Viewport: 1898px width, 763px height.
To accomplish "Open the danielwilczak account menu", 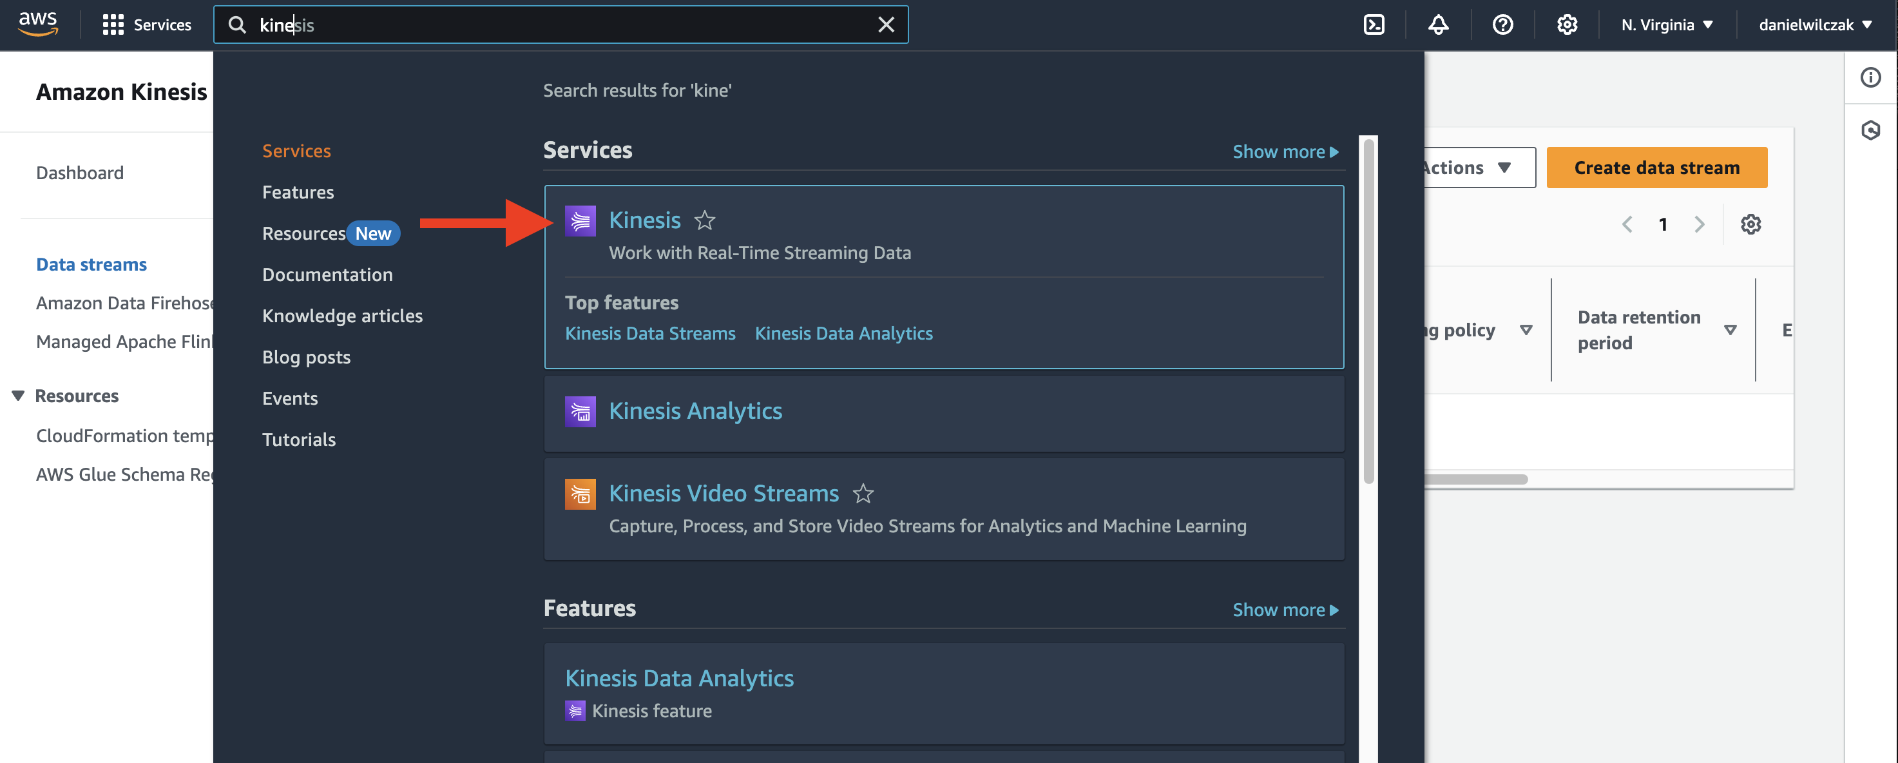I will click(1815, 25).
